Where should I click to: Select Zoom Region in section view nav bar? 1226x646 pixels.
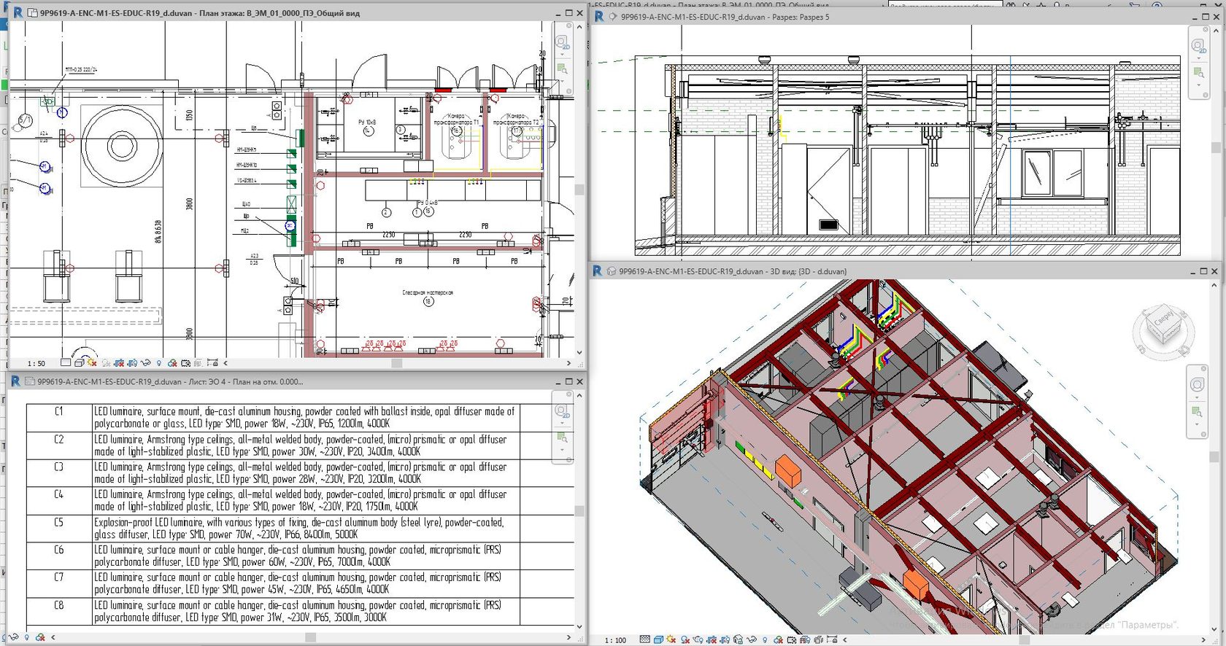tap(1198, 73)
